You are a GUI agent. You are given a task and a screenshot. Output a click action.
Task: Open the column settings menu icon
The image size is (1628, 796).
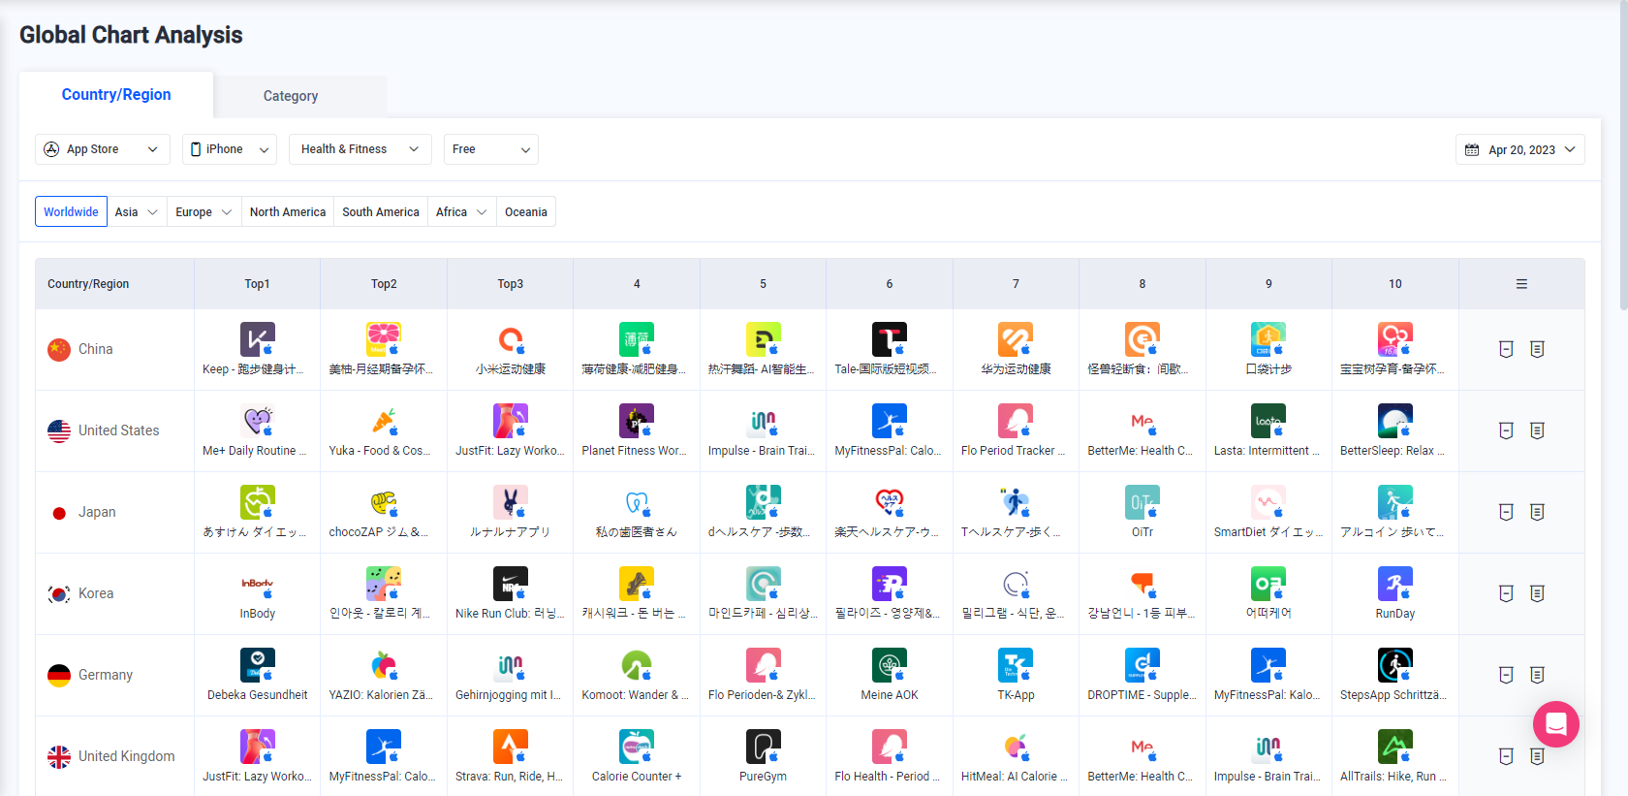[x=1521, y=284]
